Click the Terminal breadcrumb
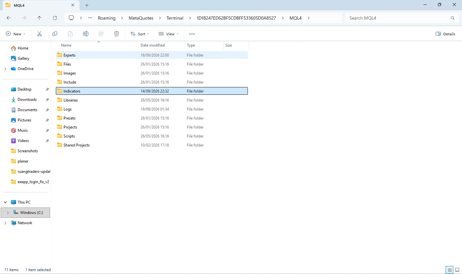Screen dimensions: 462x274 tap(175, 18)
